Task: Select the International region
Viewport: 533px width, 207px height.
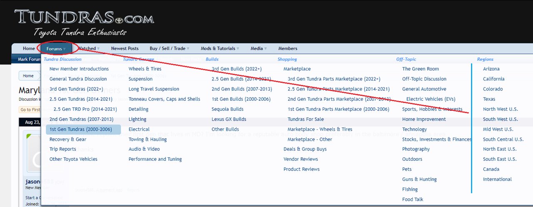Action: (x=497, y=180)
